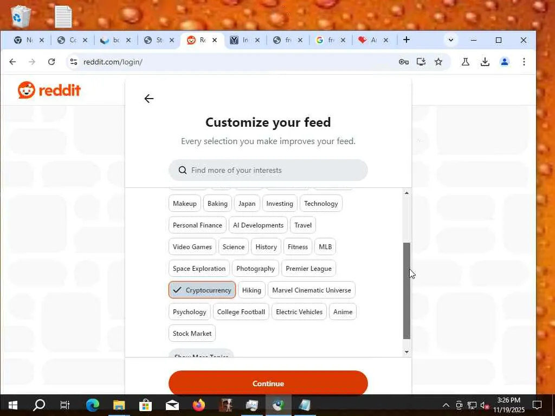This screenshot has width=555, height=416.
Task: Click the install app icon in address bar
Action: tap(421, 62)
